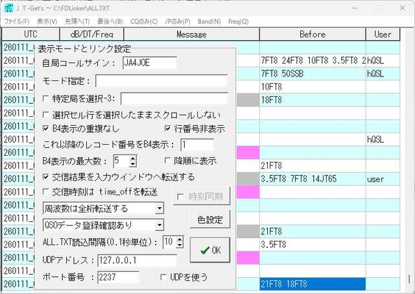This screenshot has width=415, height=294.
Task: Decrease B4表示の最大数 with down arrow
Action: [x=133, y=164]
